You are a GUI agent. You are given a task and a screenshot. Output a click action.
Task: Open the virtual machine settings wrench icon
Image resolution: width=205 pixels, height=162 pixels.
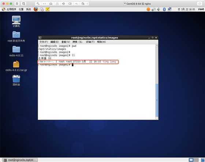(x=38, y=4)
